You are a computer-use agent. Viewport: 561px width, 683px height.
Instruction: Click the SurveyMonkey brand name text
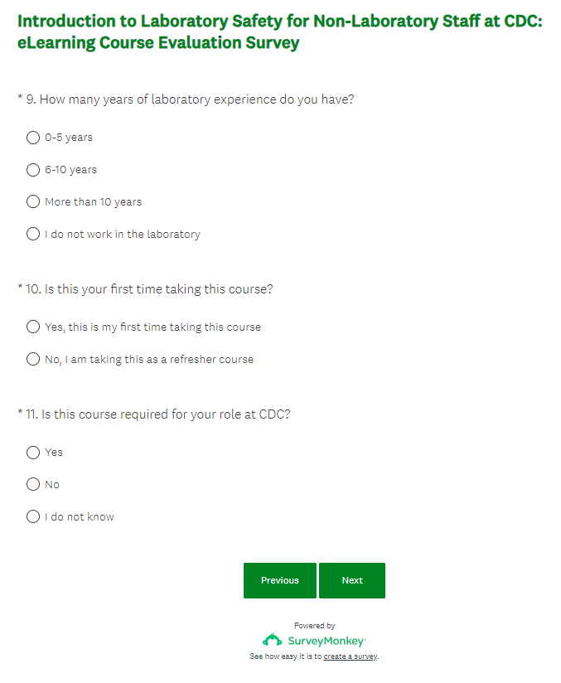(326, 642)
